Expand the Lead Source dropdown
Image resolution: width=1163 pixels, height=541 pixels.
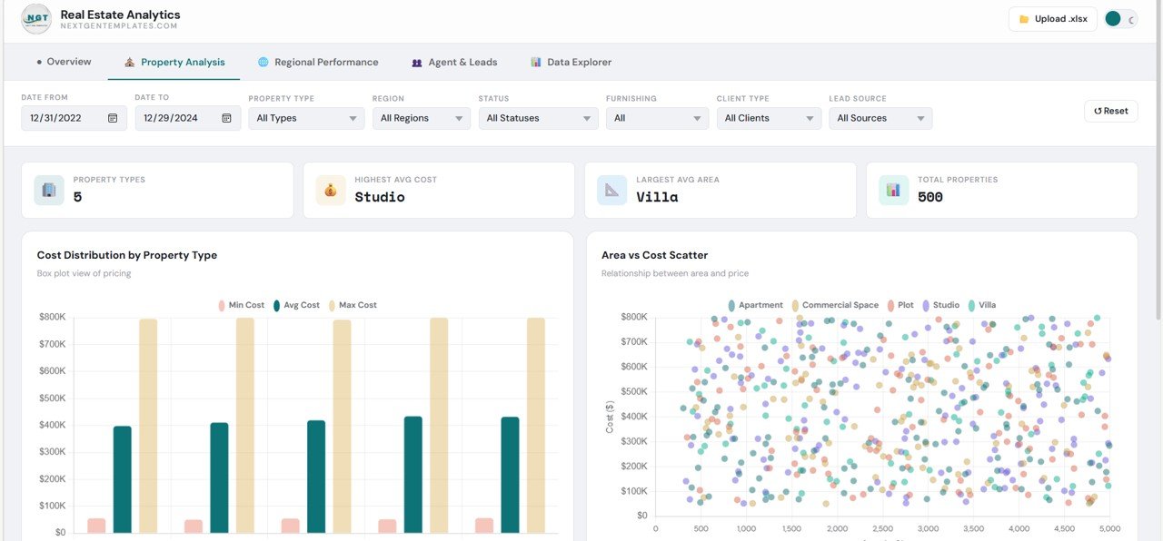880,117
